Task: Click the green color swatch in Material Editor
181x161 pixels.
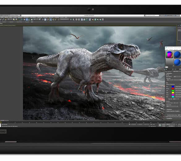Action: pos(173,90)
